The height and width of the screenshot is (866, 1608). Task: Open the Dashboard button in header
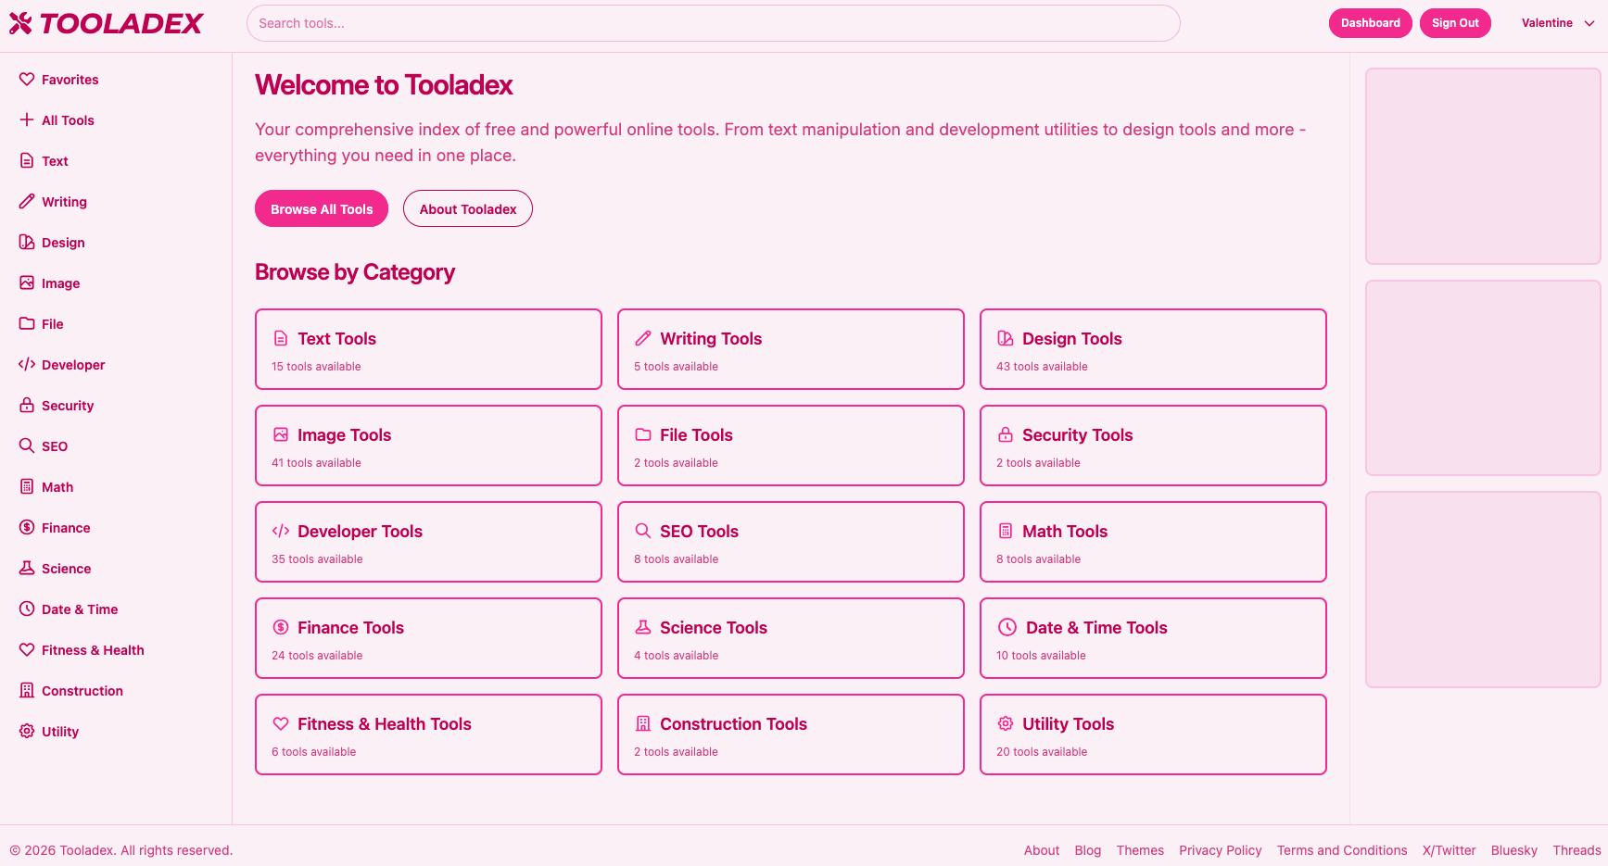pos(1370,23)
